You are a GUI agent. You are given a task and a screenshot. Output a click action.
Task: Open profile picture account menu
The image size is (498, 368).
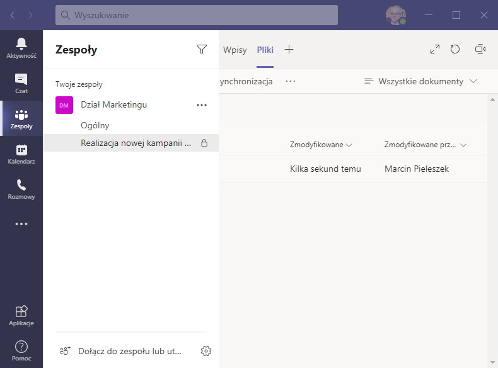pyautogui.click(x=396, y=15)
